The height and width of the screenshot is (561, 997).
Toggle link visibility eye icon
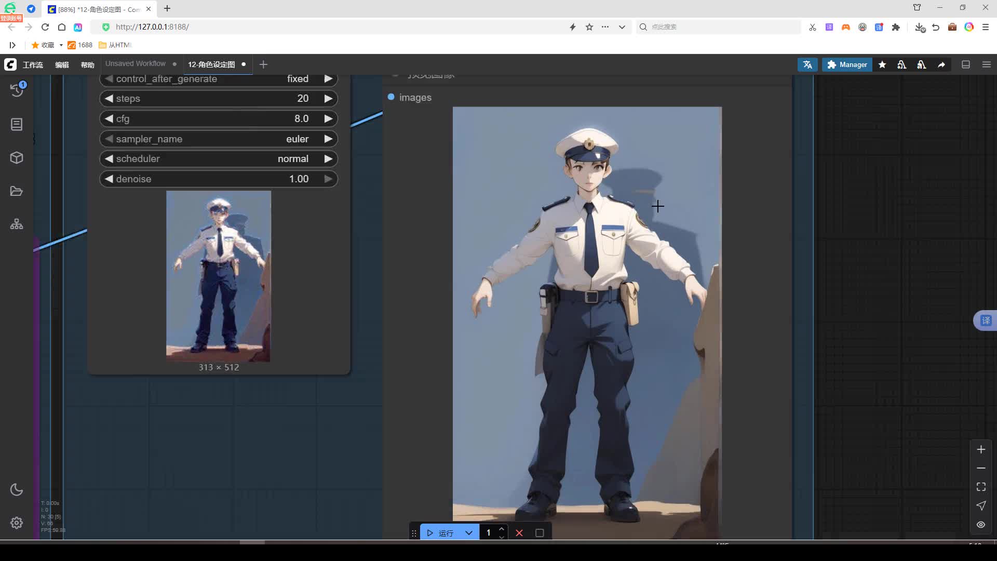coord(981,525)
